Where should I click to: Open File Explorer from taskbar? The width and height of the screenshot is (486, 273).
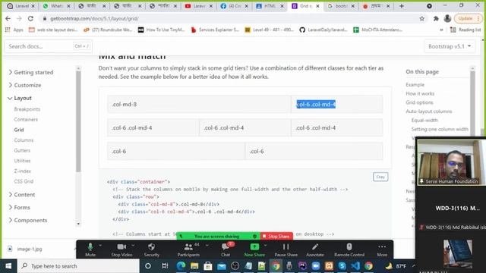pyautogui.click(x=194, y=266)
